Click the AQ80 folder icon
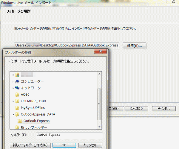 tap(17, 95)
